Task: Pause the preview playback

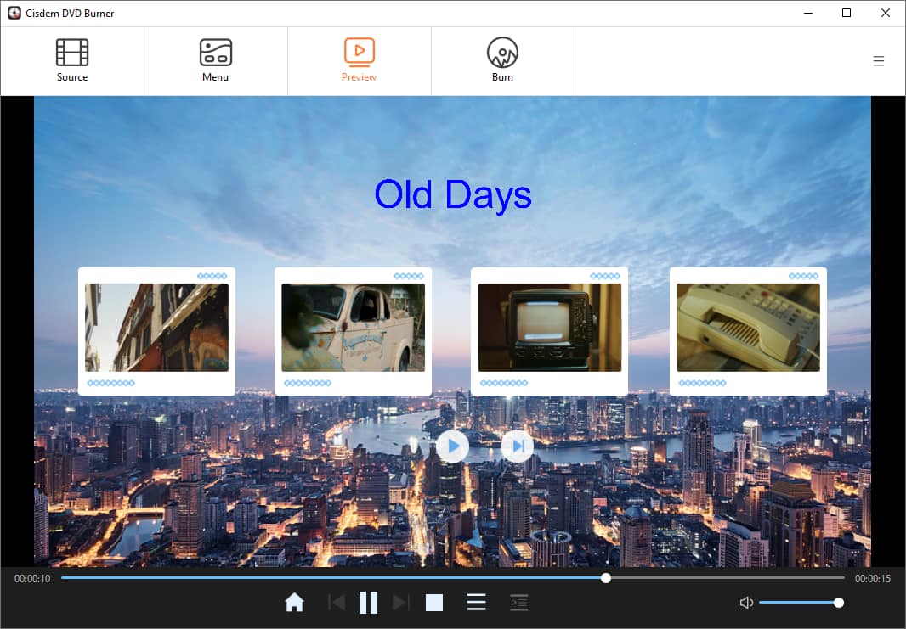Action: pyautogui.click(x=368, y=603)
